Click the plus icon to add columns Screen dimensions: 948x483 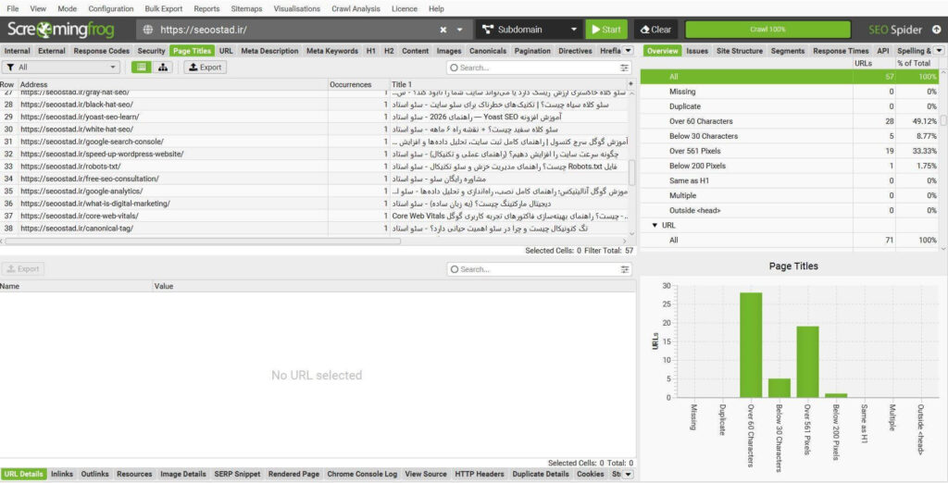tap(631, 84)
